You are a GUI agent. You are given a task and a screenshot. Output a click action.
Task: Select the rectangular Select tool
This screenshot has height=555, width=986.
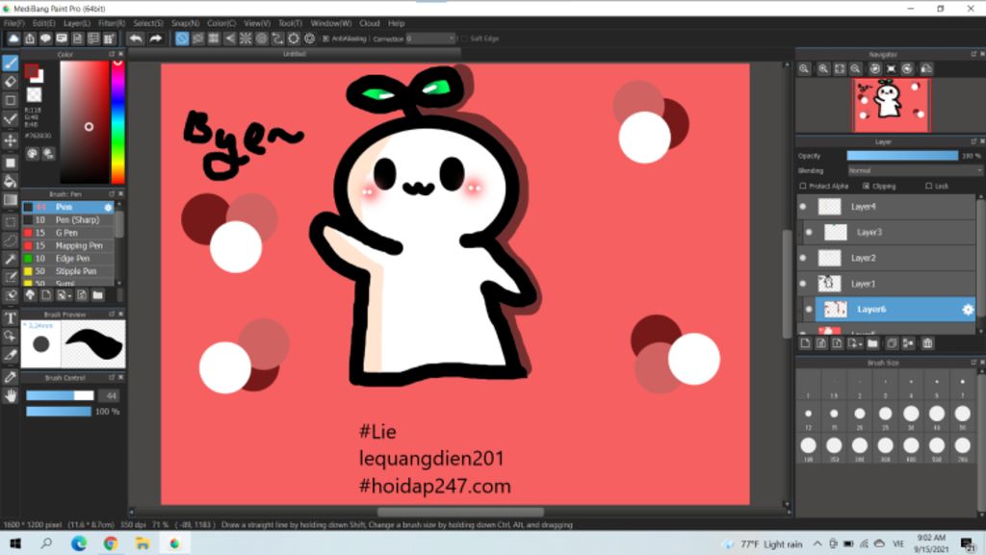[x=10, y=221]
